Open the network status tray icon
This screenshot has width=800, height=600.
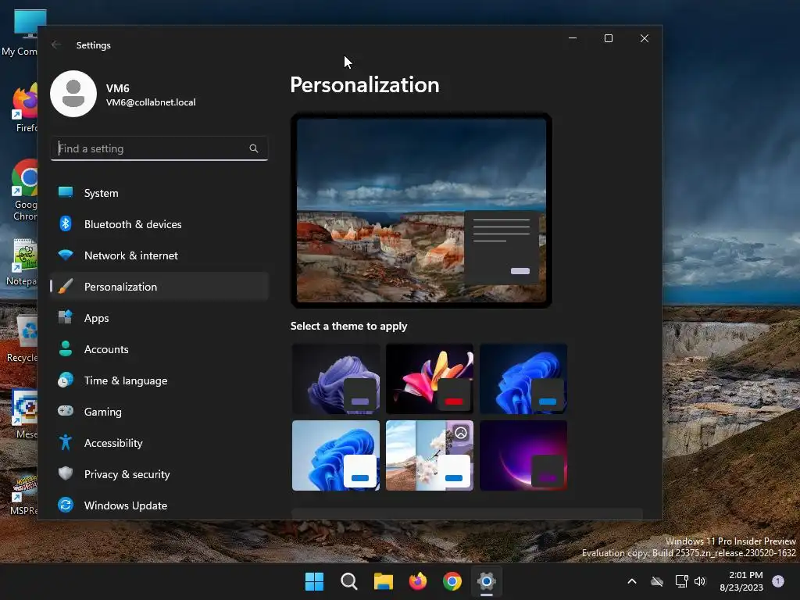pyautogui.click(x=681, y=581)
